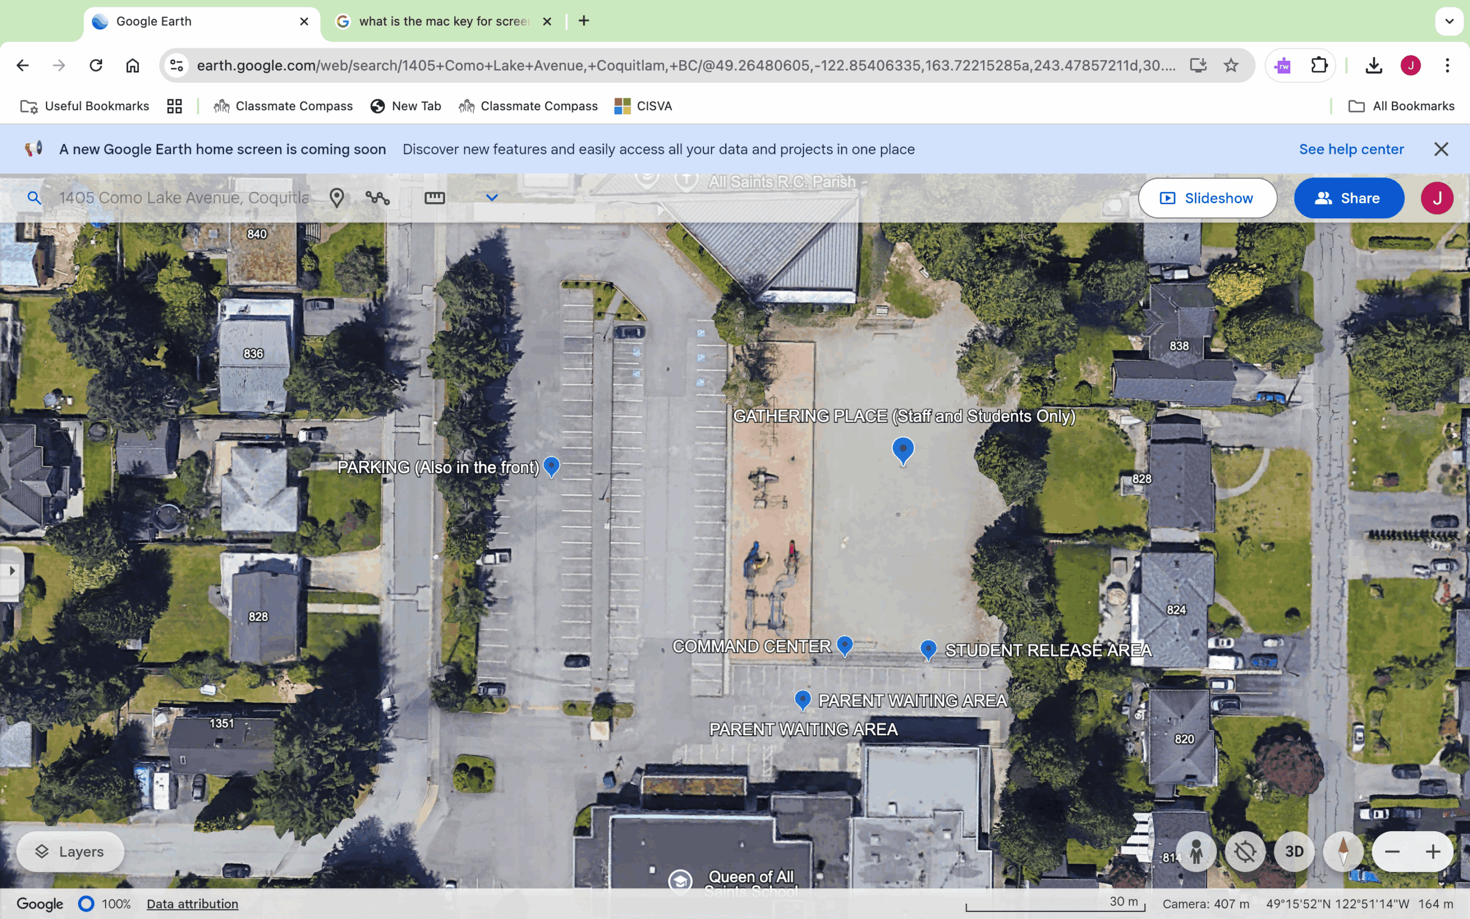Click the zoom in plus button
This screenshot has height=919, width=1470.
1433,852
